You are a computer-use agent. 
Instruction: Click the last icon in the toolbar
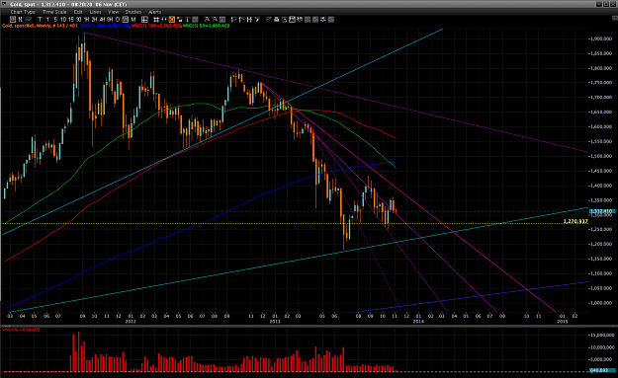[331, 20]
